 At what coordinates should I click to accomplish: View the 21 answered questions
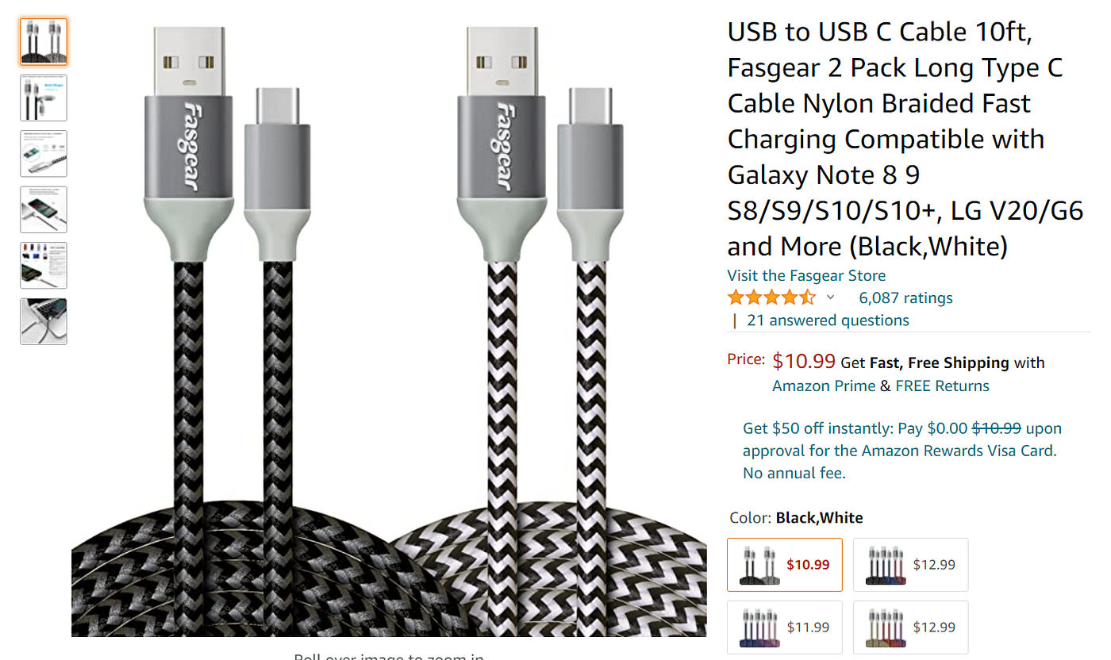pyautogui.click(x=828, y=320)
